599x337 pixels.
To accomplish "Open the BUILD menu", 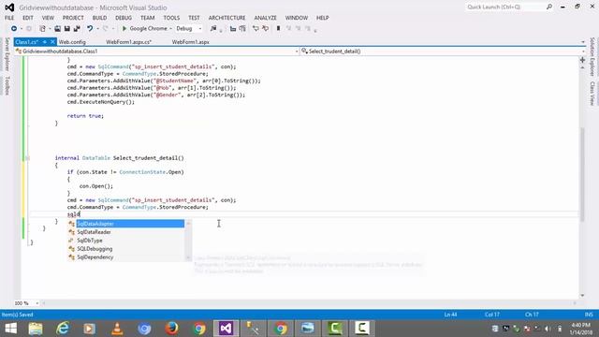I will 100,18.
